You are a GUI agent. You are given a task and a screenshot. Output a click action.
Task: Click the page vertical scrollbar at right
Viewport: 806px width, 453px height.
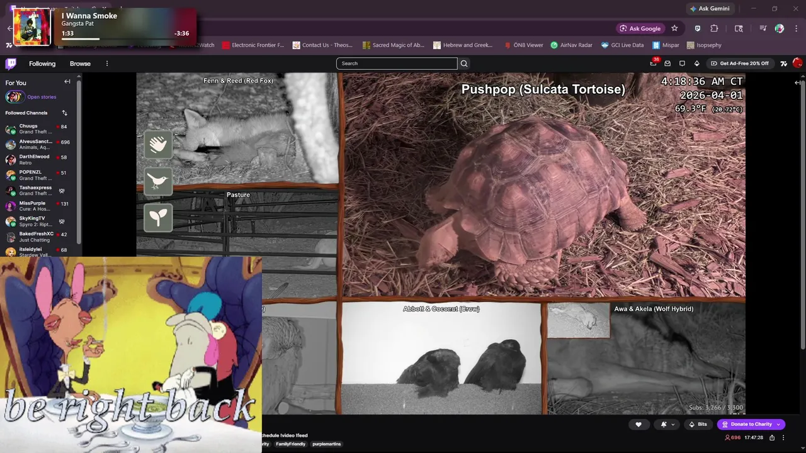click(803, 214)
